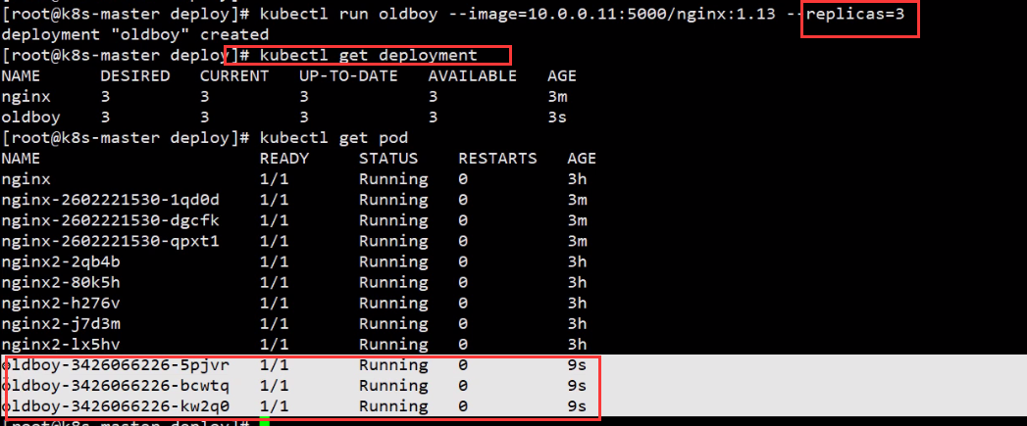
Task: Click the '1/1' ready value of nginx2-j7d3m
Action: pyautogui.click(x=275, y=324)
